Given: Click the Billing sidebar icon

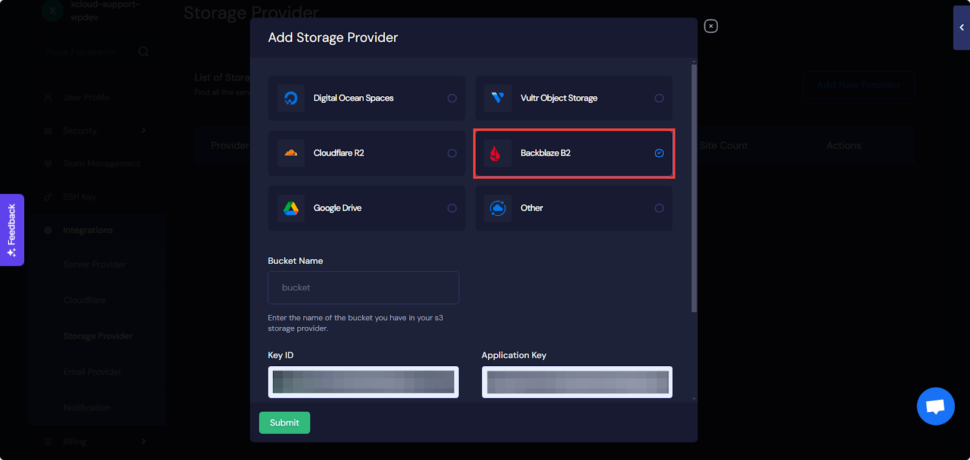Looking at the screenshot, I should click(48, 441).
